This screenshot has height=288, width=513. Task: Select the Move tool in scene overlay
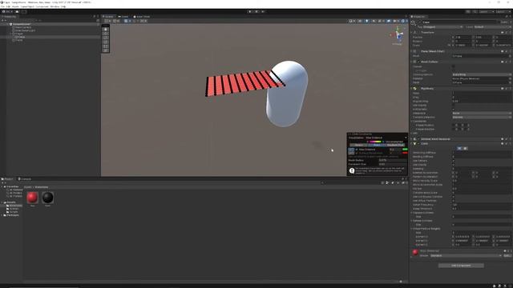105,34
